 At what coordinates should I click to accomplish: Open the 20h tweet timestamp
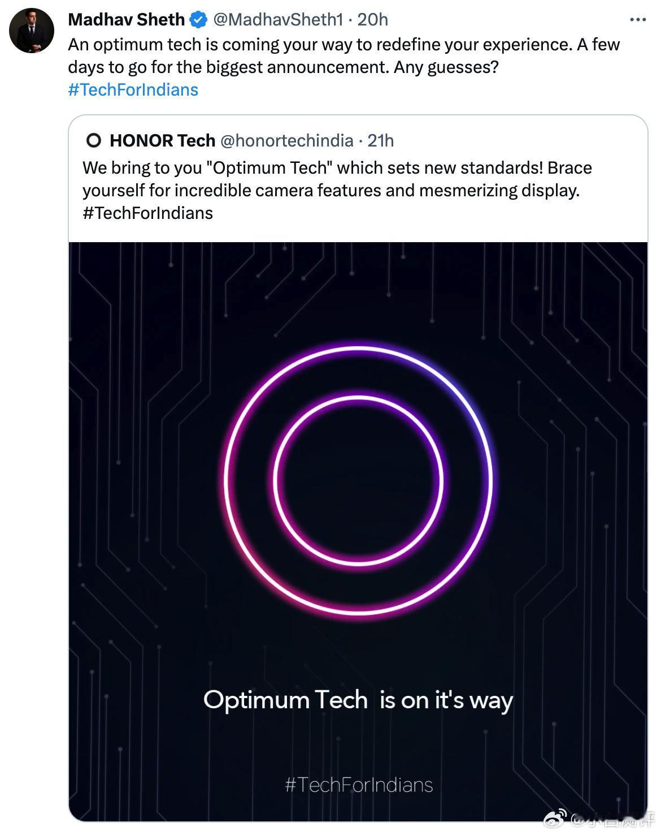click(x=373, y=20)
